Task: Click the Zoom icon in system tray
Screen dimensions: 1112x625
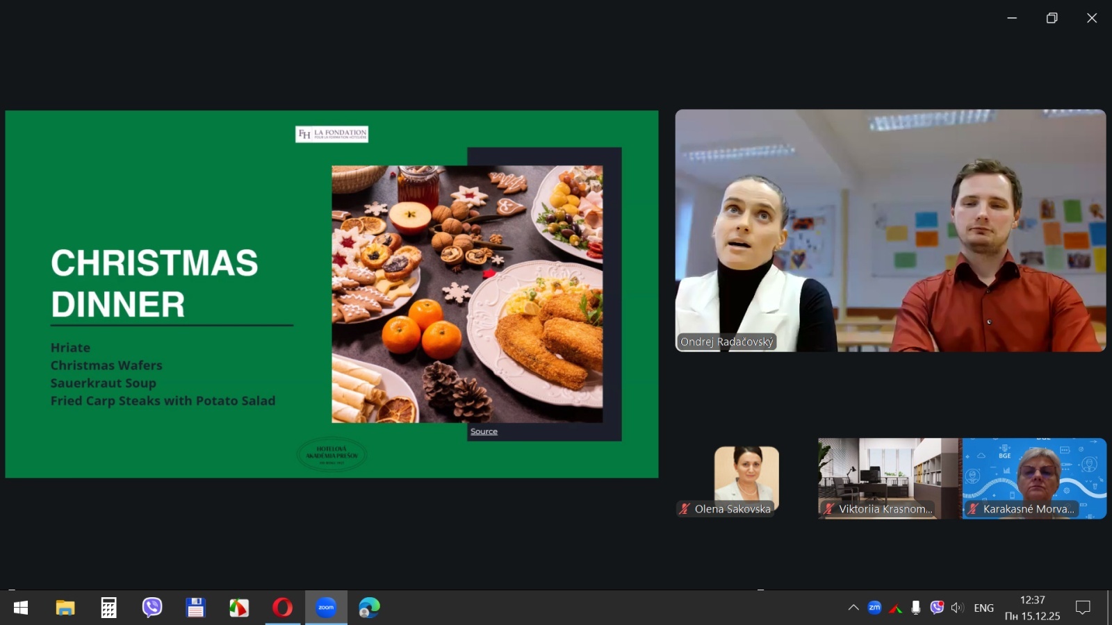Action: [x=874, y=608]
